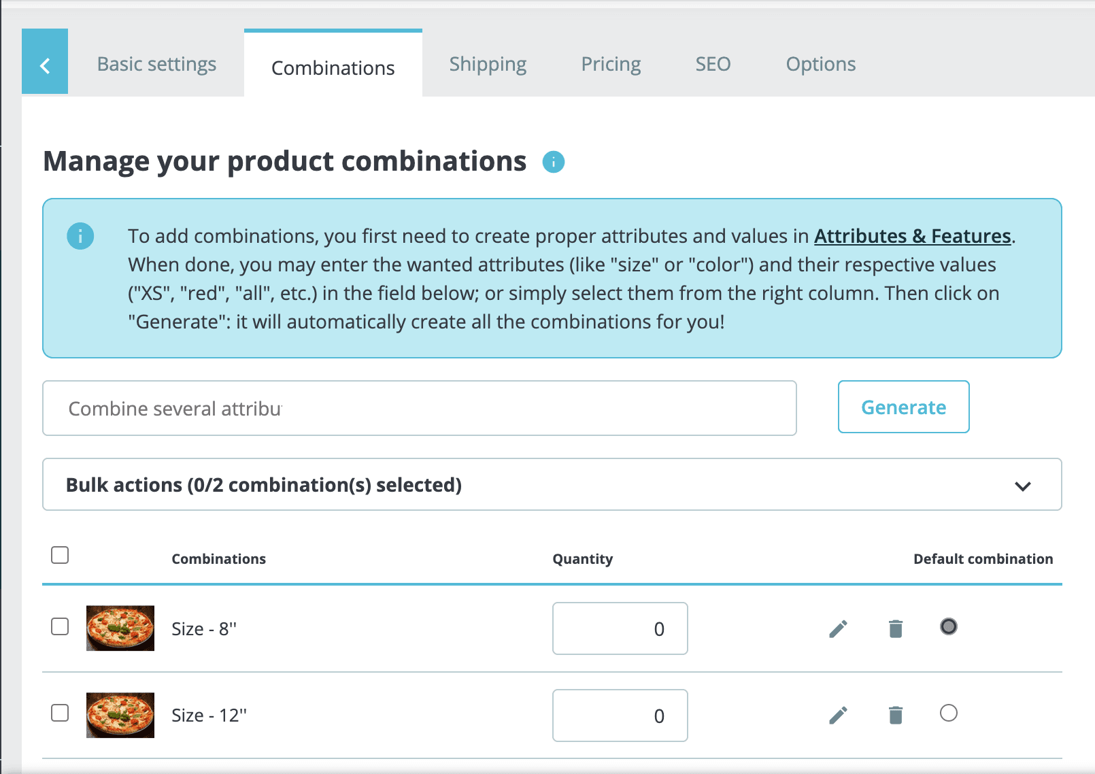Open the SEO tab
The height and width of the screenshot is (774, 1095).
coord(712,63)
